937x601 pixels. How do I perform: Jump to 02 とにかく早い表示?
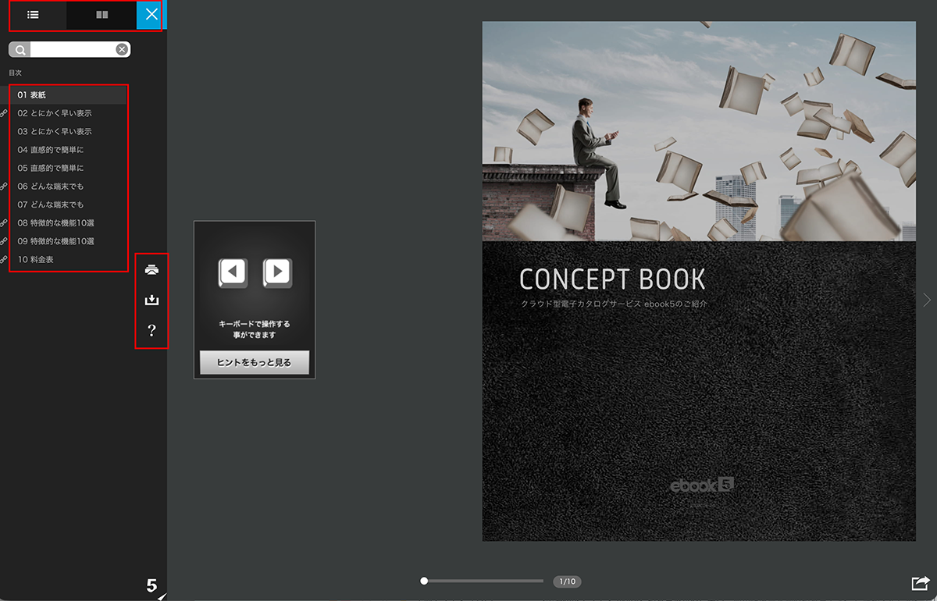point(55,113)
